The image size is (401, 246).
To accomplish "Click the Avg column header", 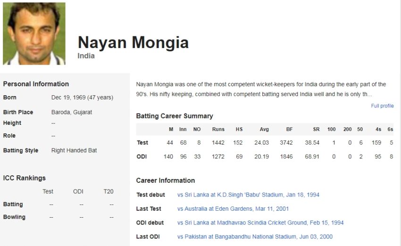I will (264, 129).
